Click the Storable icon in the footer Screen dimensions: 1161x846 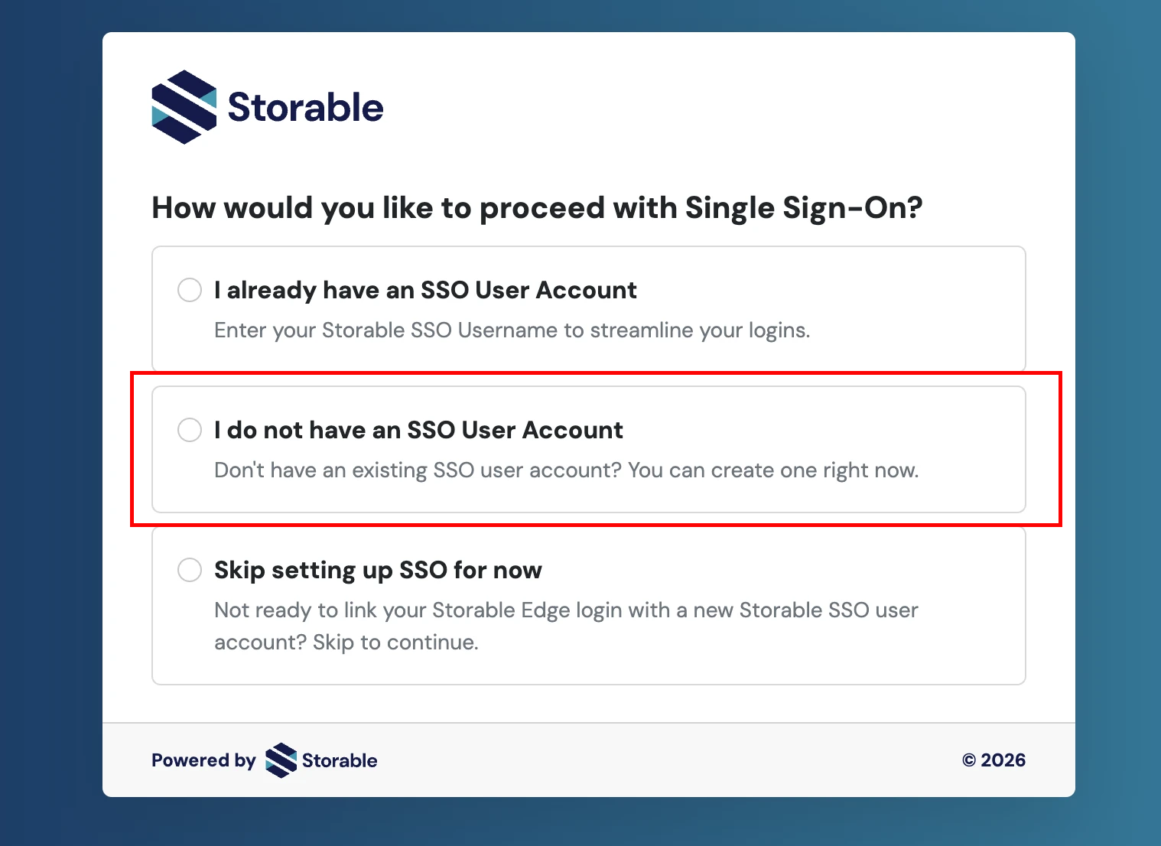[x=280, y=760]
